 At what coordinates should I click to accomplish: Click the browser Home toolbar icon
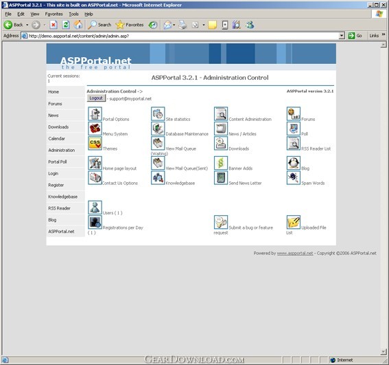click(78, 25)
